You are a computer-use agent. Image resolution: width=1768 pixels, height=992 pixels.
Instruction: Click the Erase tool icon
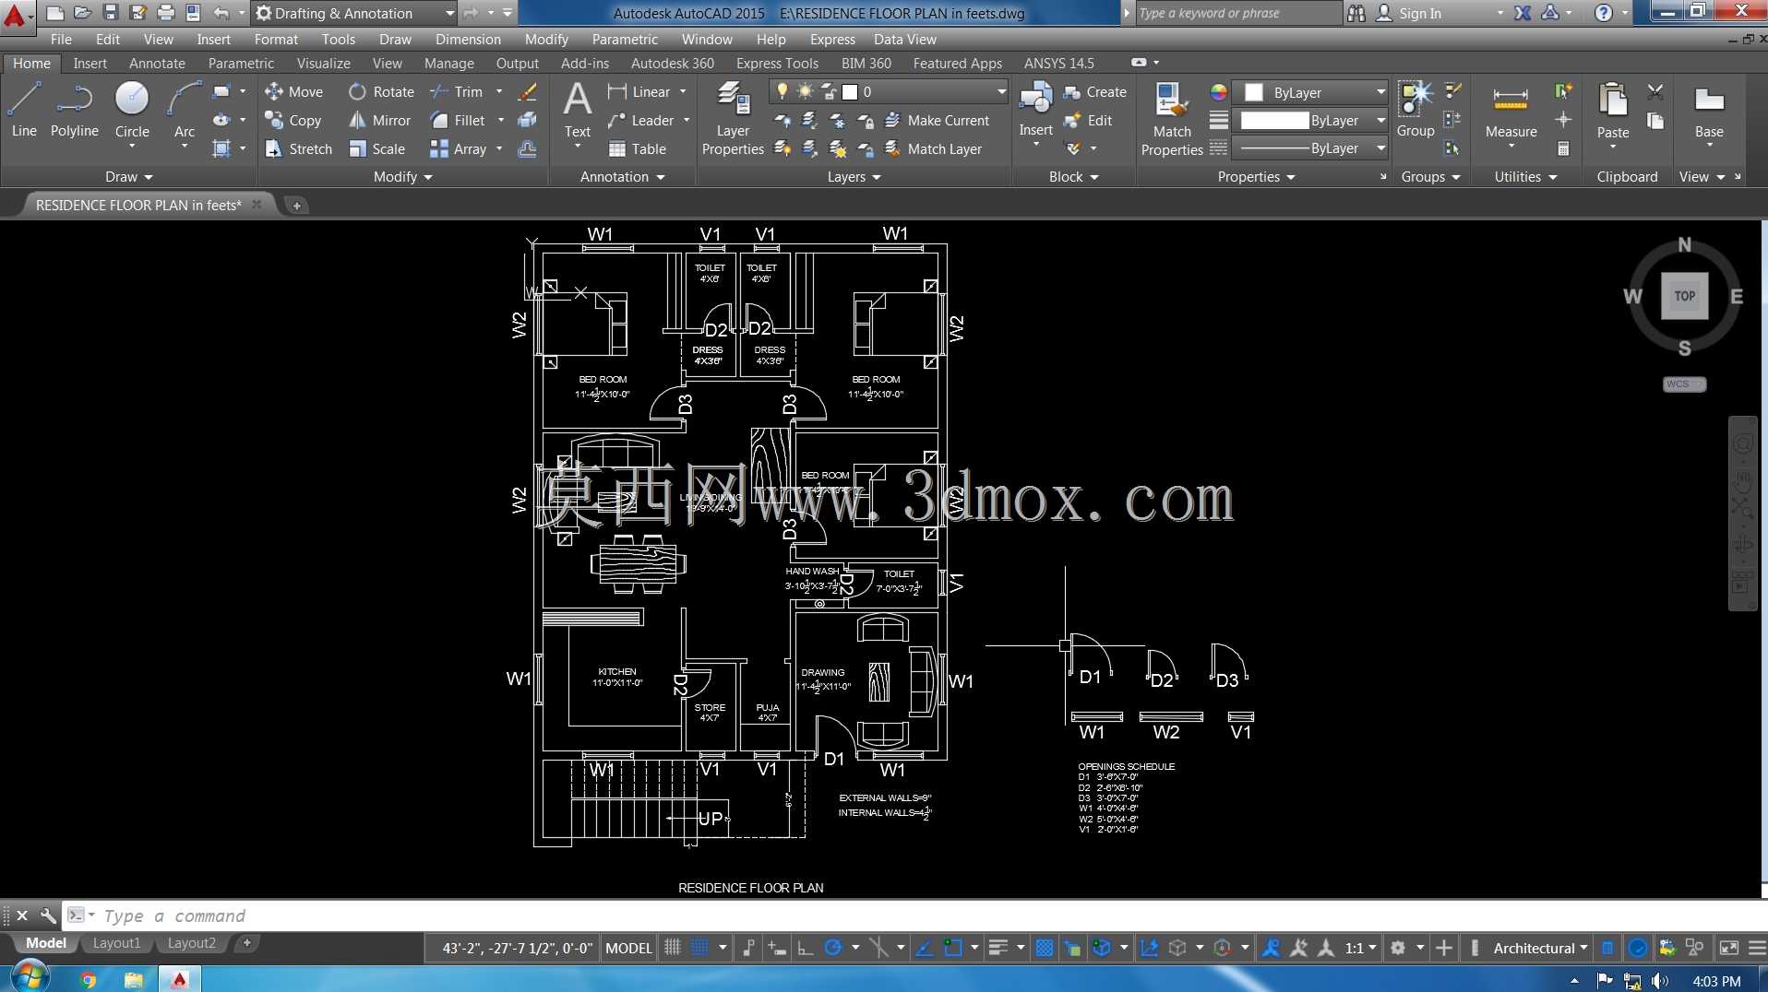(x=528, y=92)
